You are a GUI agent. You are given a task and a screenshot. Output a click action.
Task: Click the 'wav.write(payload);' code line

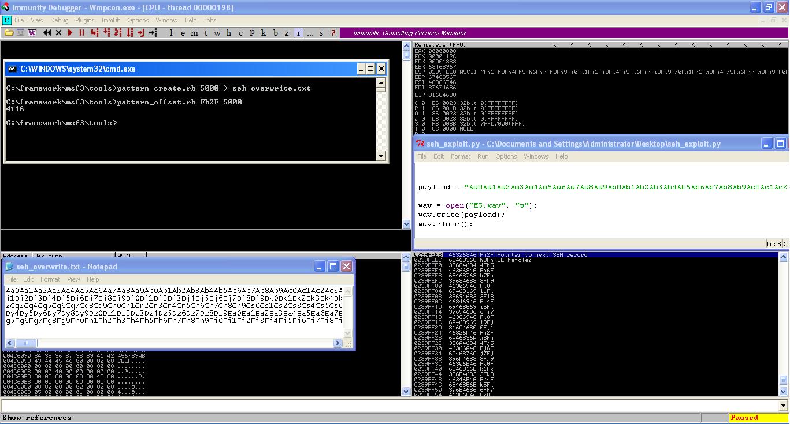(x=462, y=215)
